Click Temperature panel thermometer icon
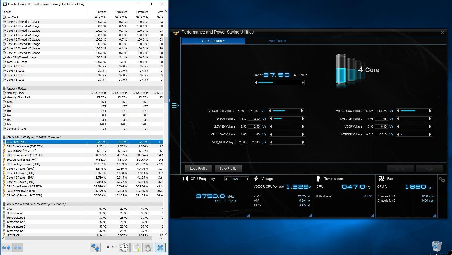Screen dimensions: 452x255 (x=318, y=179)
